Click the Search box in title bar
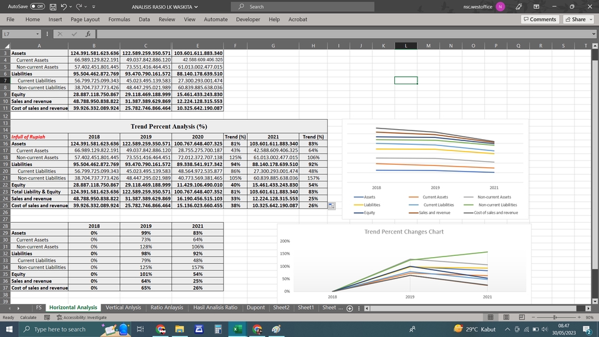 303,6
